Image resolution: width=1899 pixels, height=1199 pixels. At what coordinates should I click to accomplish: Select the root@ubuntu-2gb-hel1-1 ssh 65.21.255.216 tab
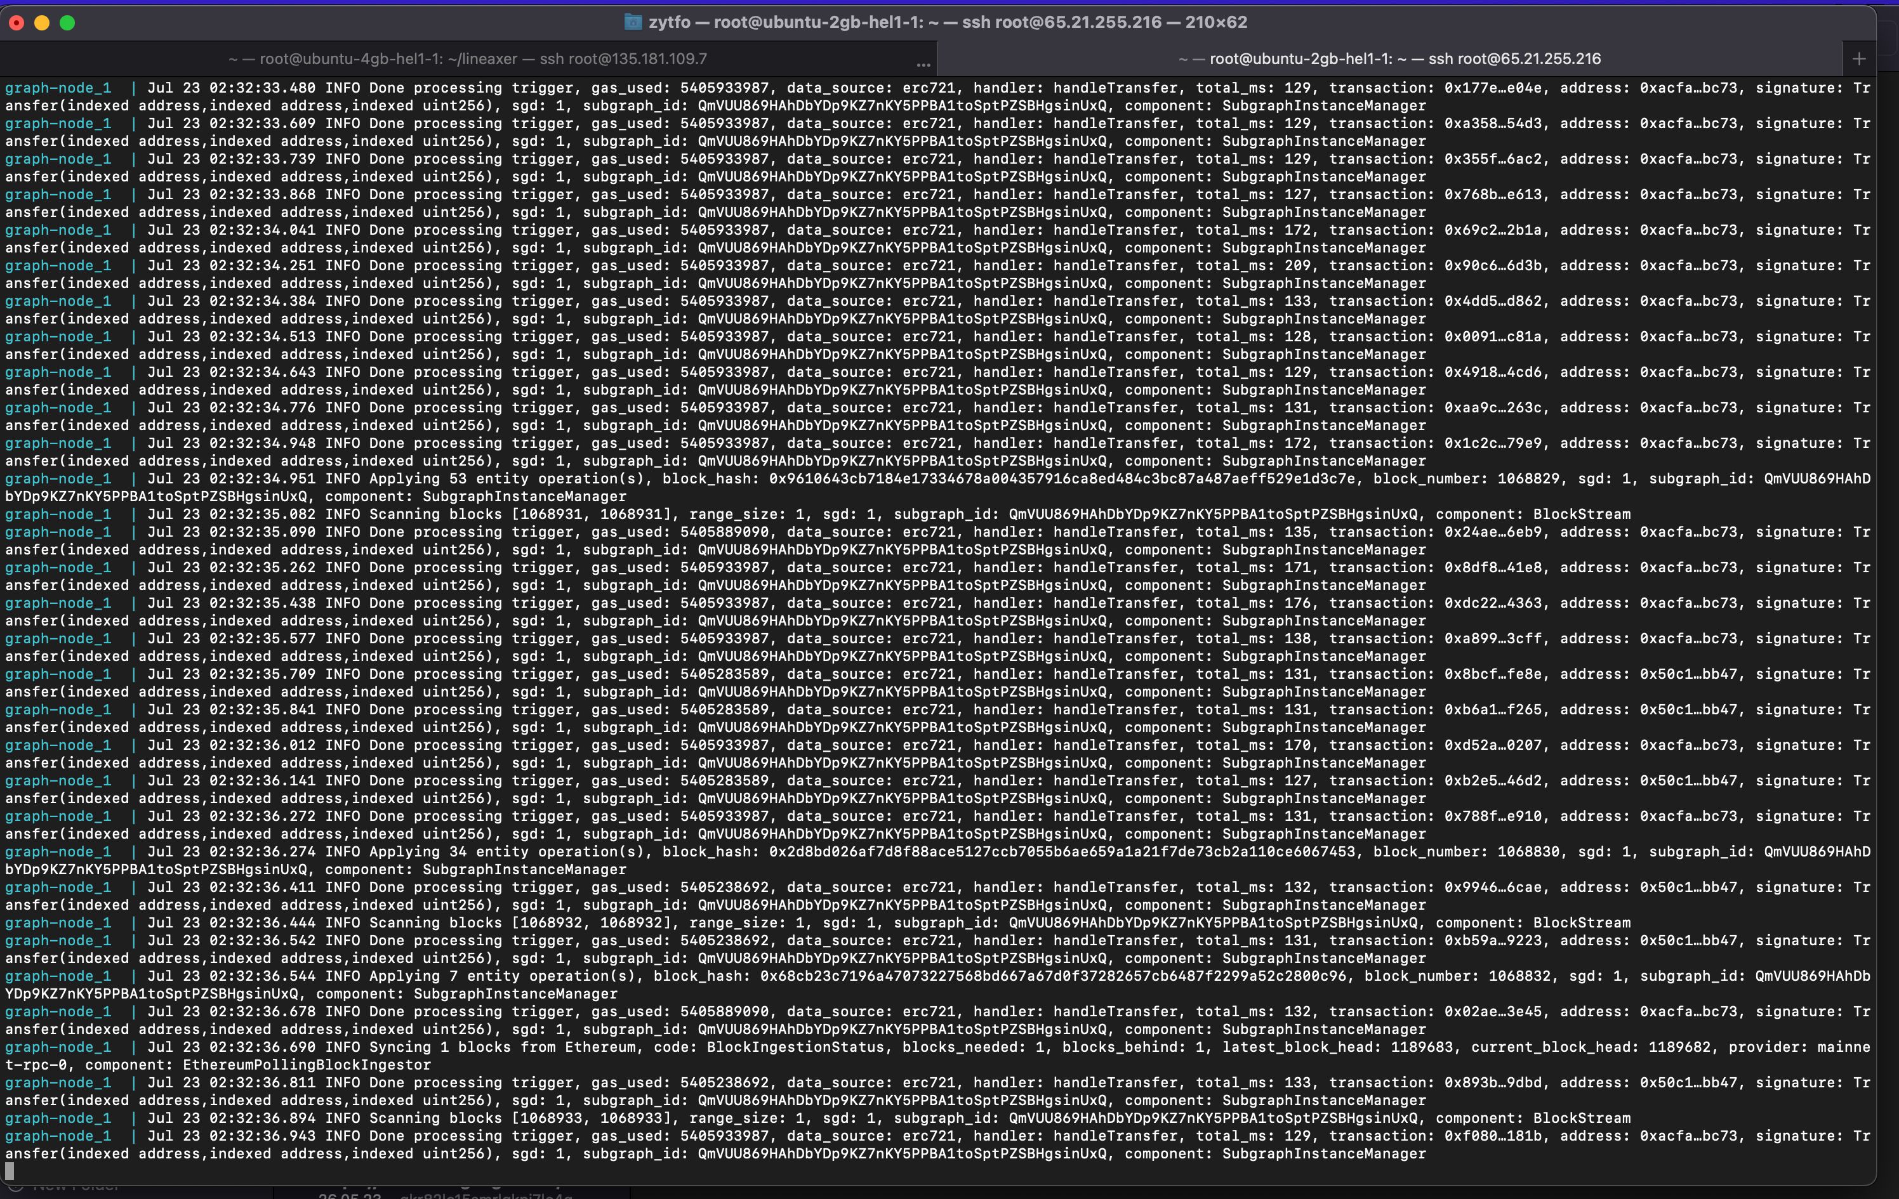(1389, 59)
